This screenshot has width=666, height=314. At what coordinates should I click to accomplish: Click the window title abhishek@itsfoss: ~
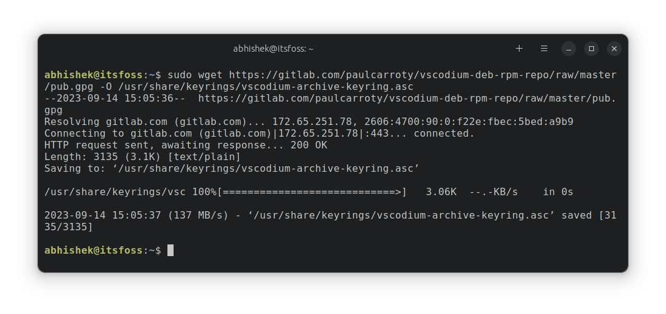pos(273,48)
